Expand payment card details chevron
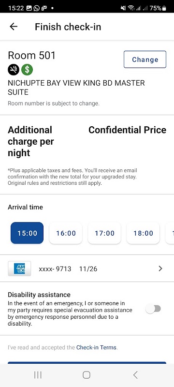Viewport: 174px width, 387px height. coord(160,268)
